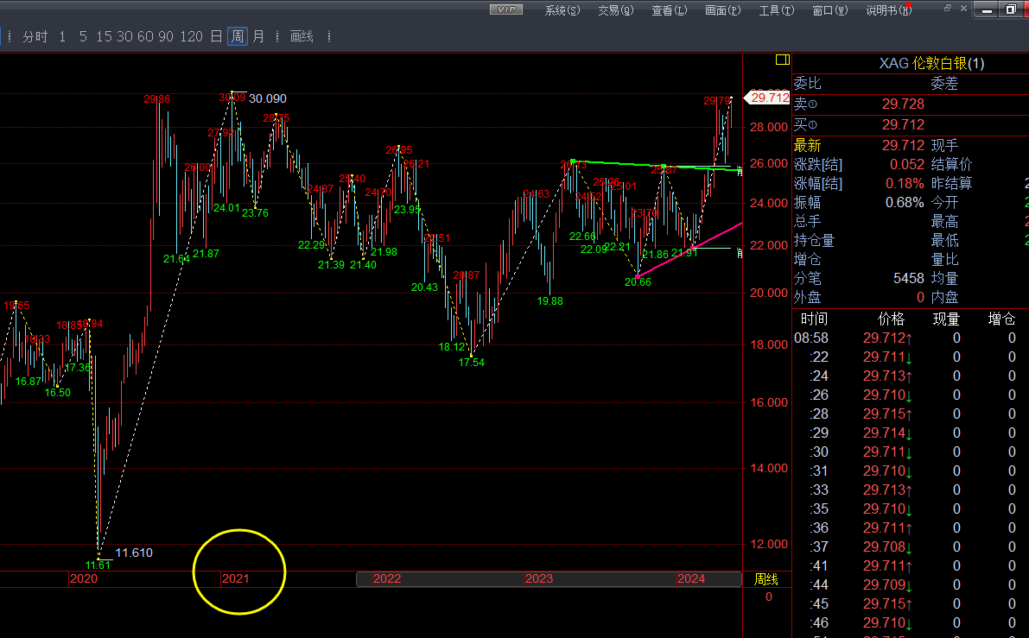Image resolution: width=1029 pixels, height=638 pixels.
Task: Click the 29.712 current price marker
Action: click(x=768, y=98)
